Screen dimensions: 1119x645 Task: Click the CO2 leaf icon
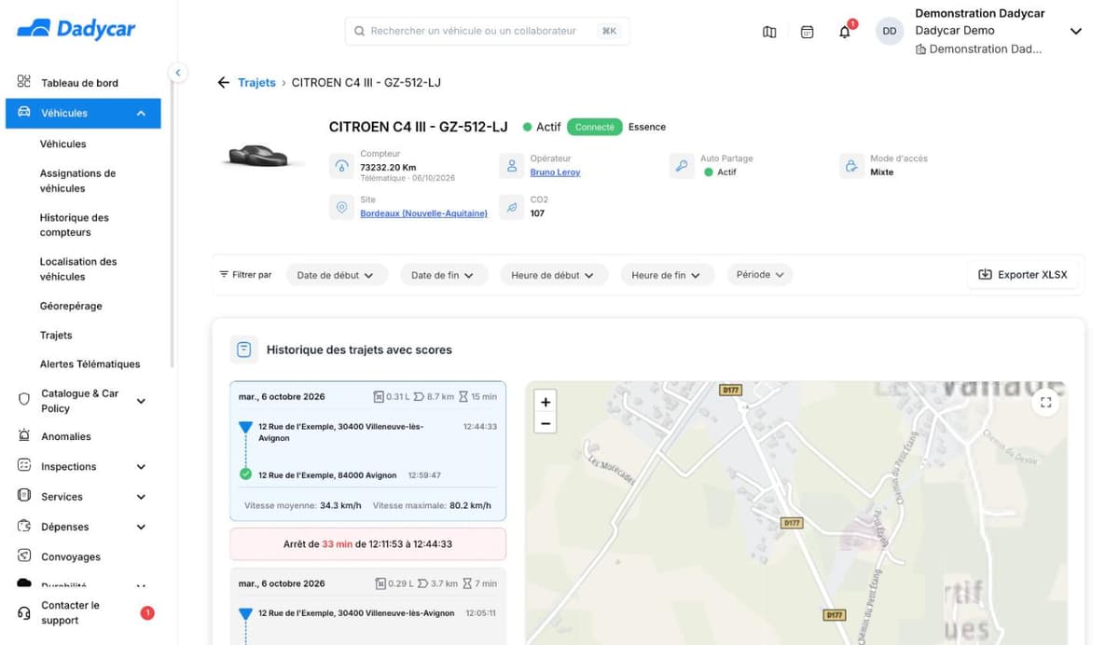click(x=512, y=208)
